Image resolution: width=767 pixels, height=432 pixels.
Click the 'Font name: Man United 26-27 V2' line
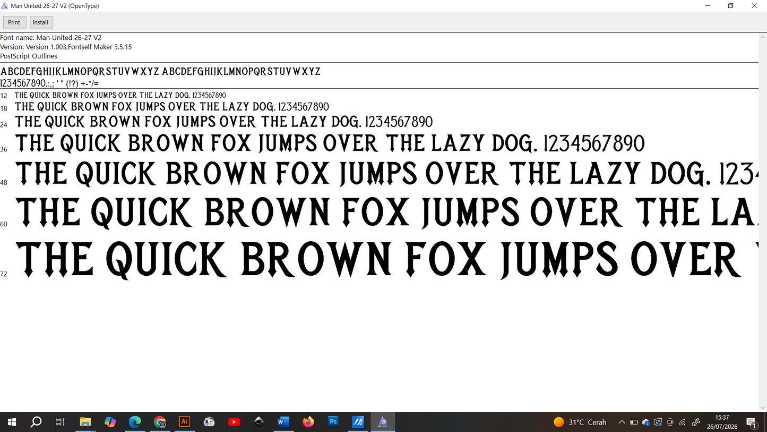pyautogui.click(x=51, y=38)
